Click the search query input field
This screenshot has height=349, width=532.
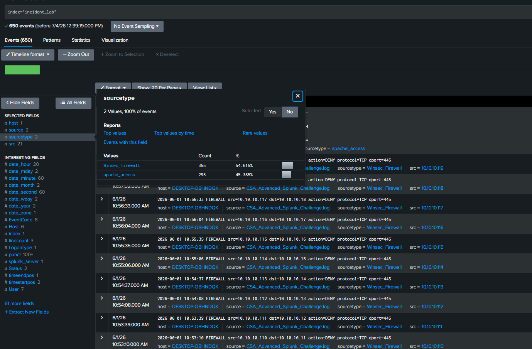268,12
